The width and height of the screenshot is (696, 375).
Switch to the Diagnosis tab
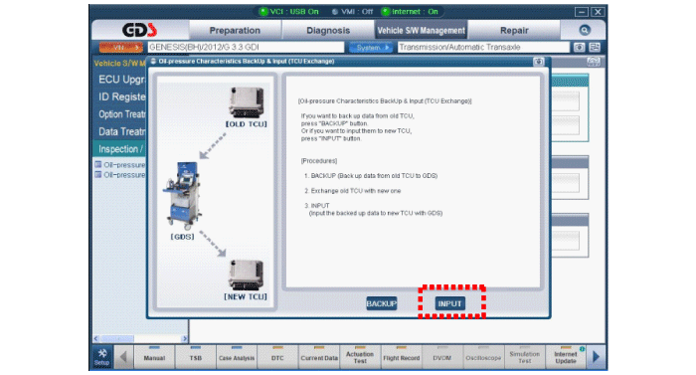[328, 30]
